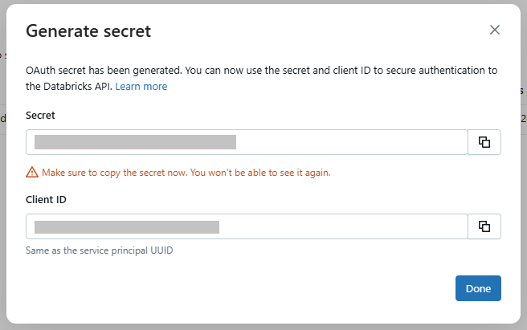Viewport: 527px width, 330px height.
Task: Focus the Secret input field
Action: coord(247,142)
